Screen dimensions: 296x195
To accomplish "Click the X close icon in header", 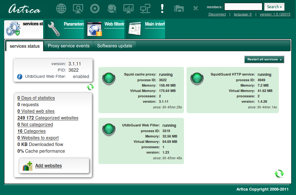I will [195, 8].
